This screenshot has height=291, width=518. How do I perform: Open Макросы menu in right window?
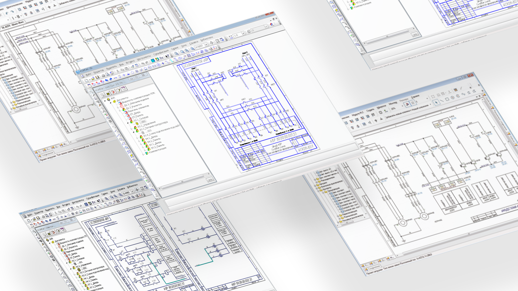pos(381,107)
